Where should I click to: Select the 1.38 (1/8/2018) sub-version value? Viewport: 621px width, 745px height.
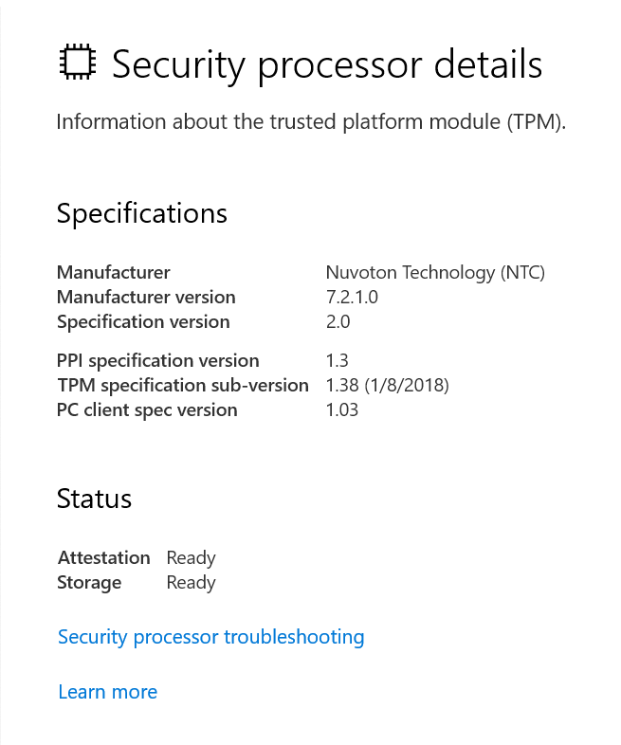(x=387, y=386)
